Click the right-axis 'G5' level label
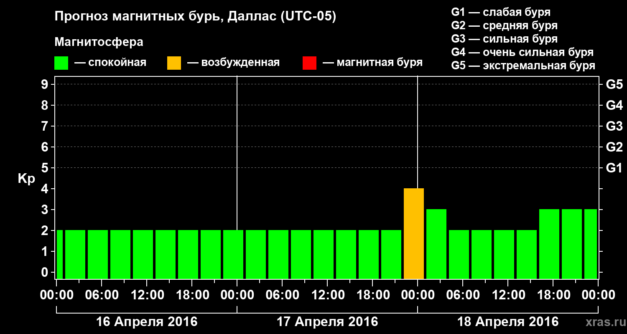 [x=614, y=84]
